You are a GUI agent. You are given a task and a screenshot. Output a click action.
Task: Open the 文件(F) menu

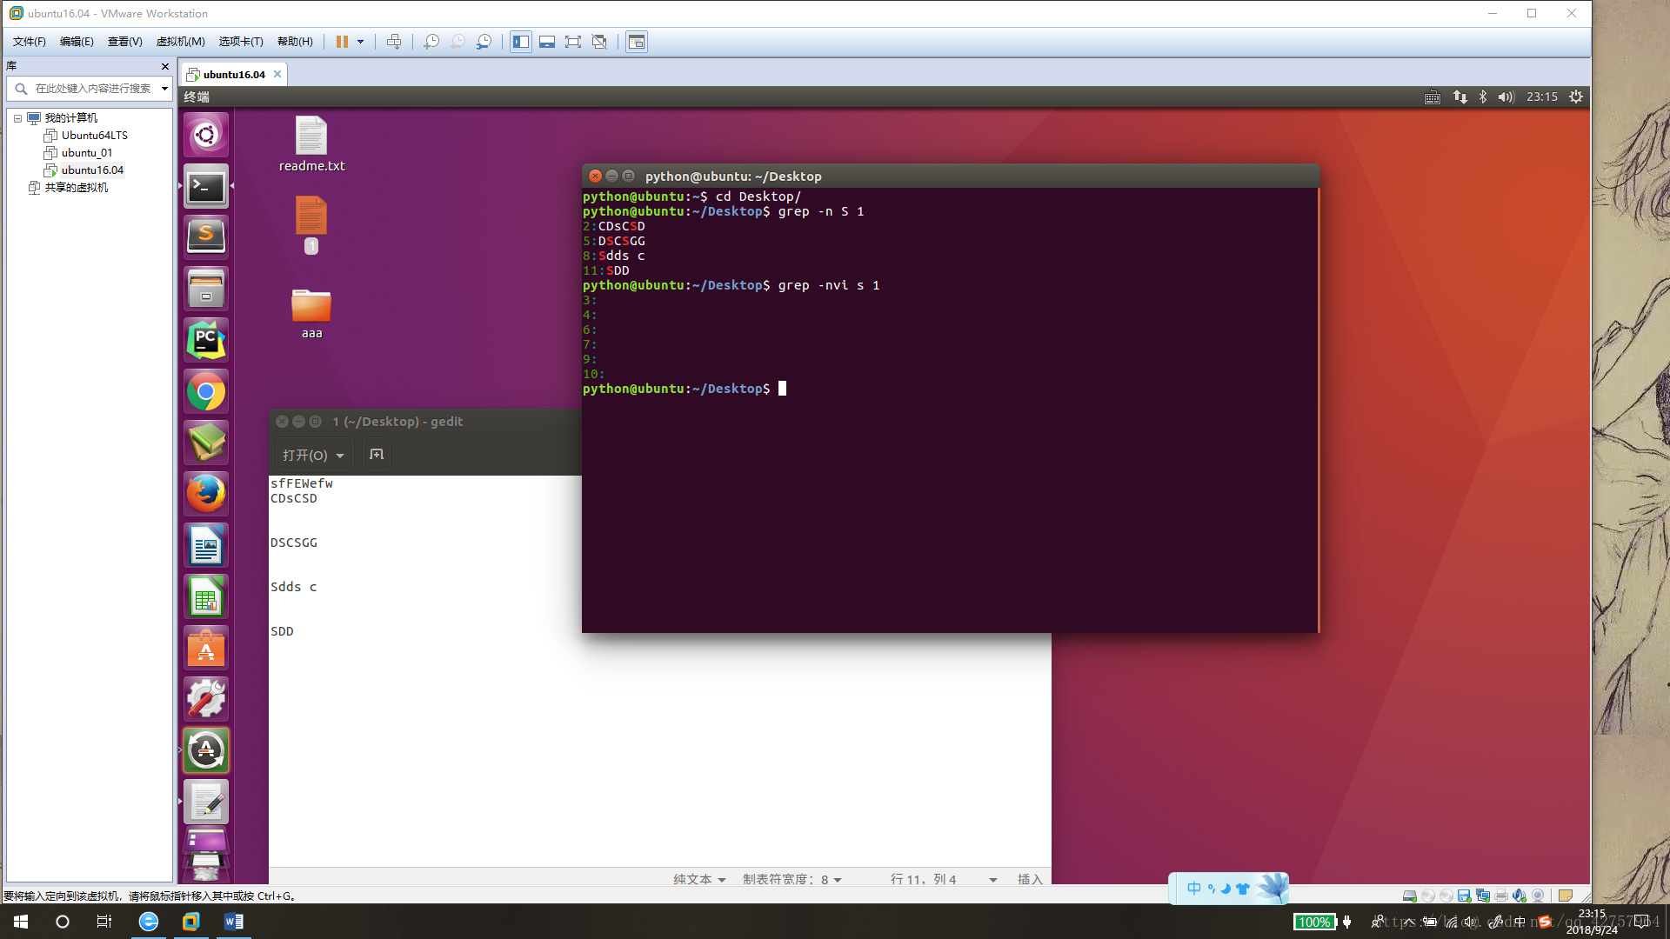[29, 42]
